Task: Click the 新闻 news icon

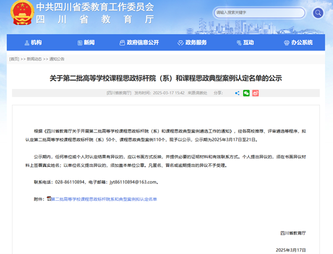Action: 80,43
